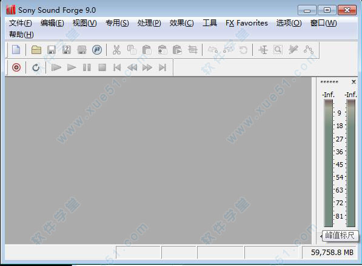Click the Mix paste icon with plus sign
Image resolution: width=362 pixels, height=266 pixels.
163,50
